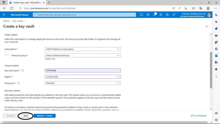Close the Create a key vault blade
The image size is (220, 124).
[x=207, y=26]
